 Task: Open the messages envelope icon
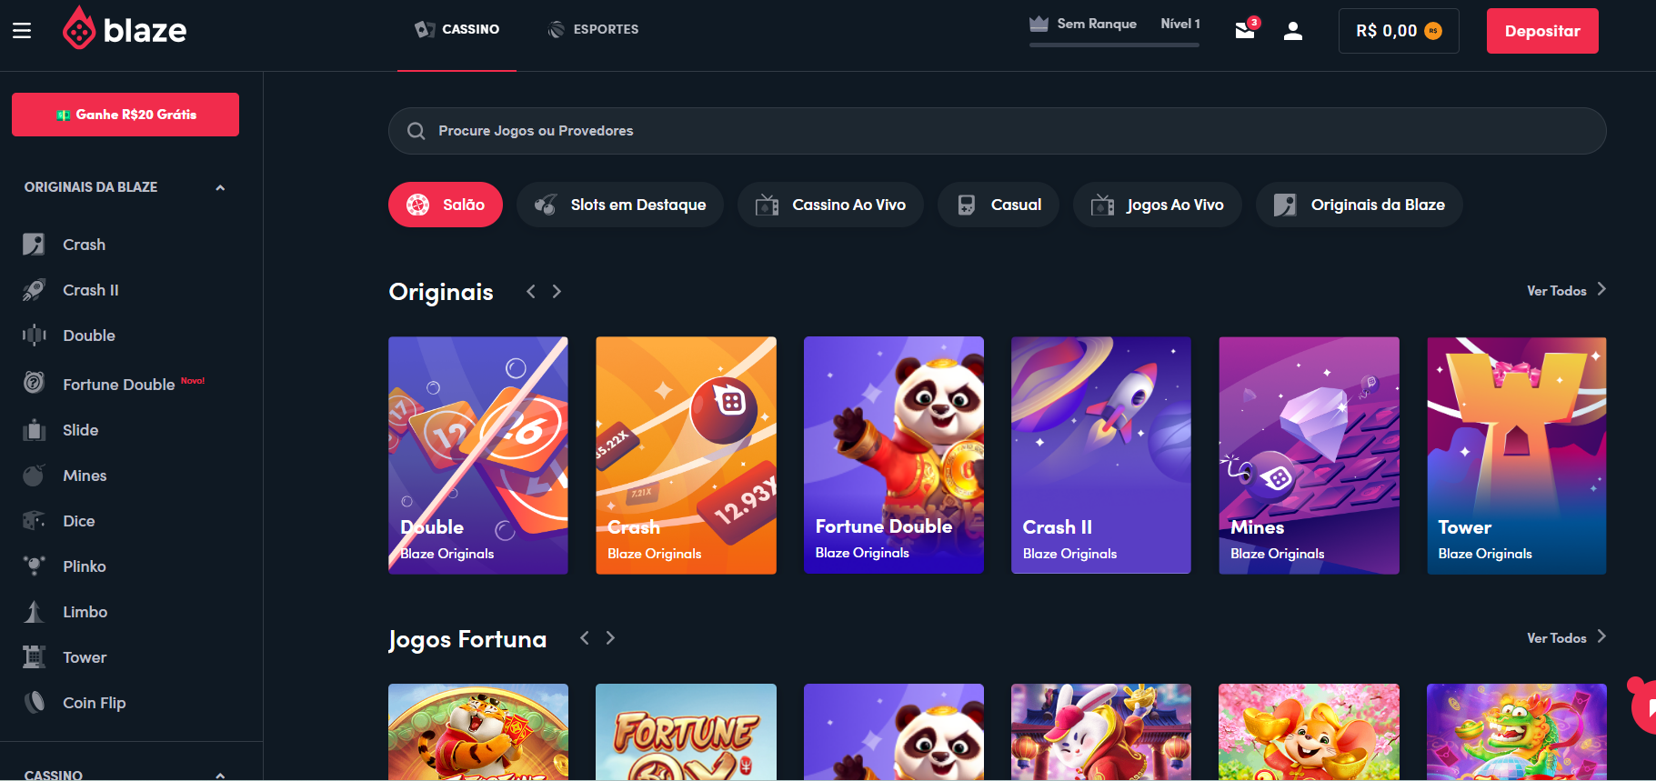tap(1245, 30)
